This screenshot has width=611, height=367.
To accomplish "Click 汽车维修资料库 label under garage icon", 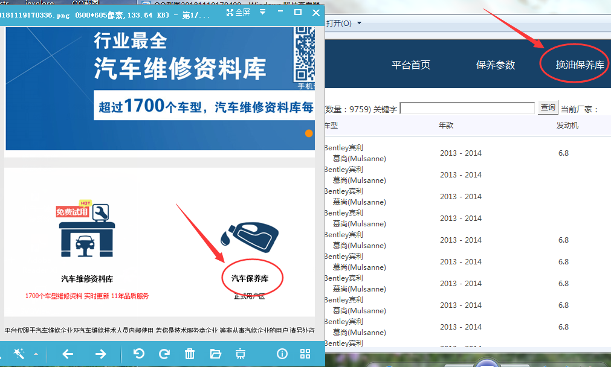I will tap(87, 279).
